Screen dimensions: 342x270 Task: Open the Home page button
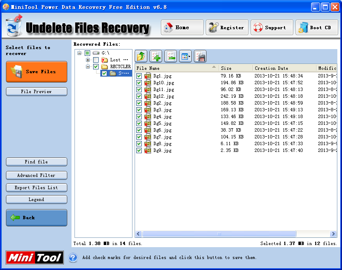[182, 27]
